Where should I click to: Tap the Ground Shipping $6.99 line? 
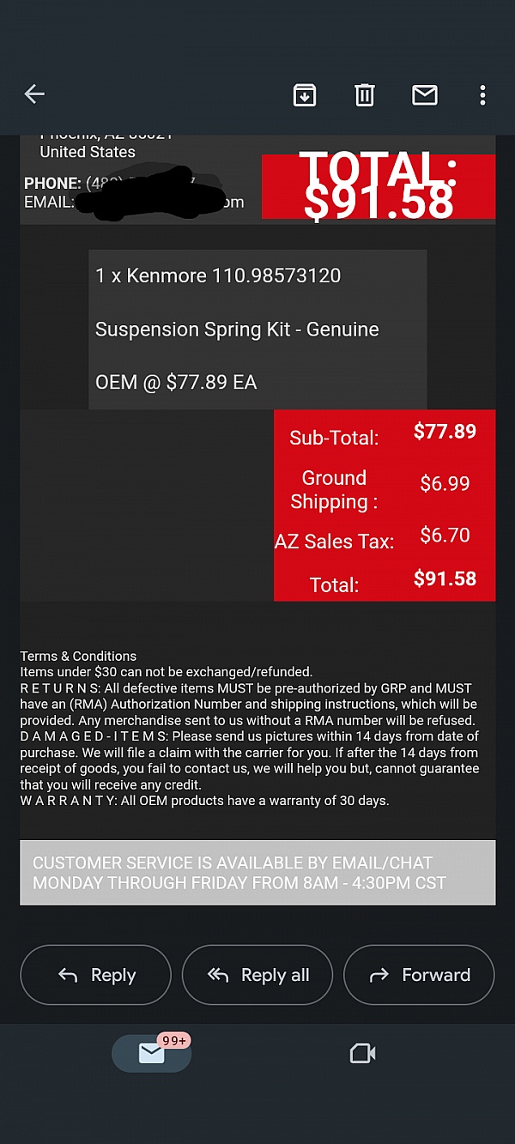click(x=385, y=489)
